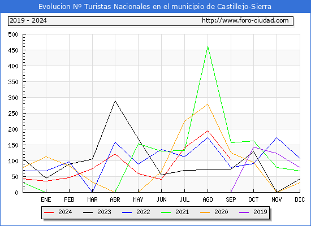Screen dimensions: 311x226
Task: Open the http://www.foro-ciudad.com link
Action: click(x=245, y=20)
